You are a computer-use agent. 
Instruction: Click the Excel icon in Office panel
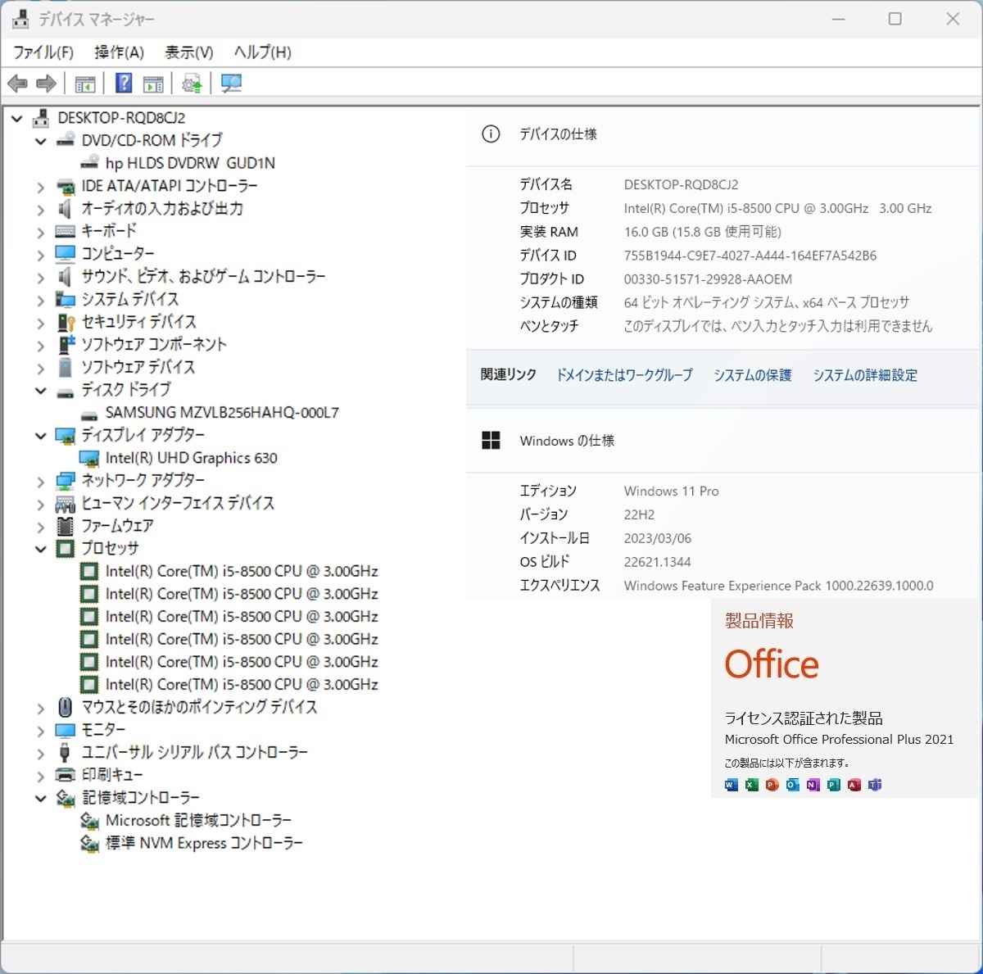752,785
